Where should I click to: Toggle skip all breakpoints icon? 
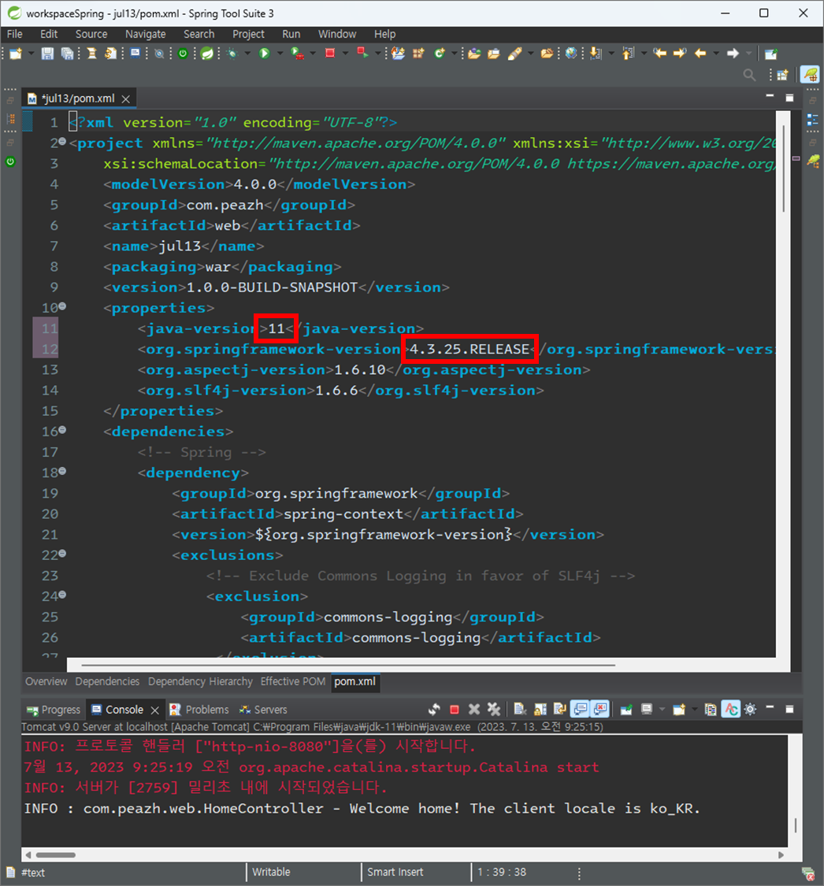tap(159, 54)
